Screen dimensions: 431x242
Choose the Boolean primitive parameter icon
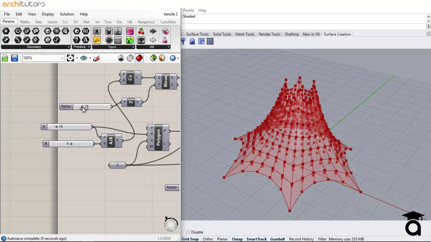77,31
